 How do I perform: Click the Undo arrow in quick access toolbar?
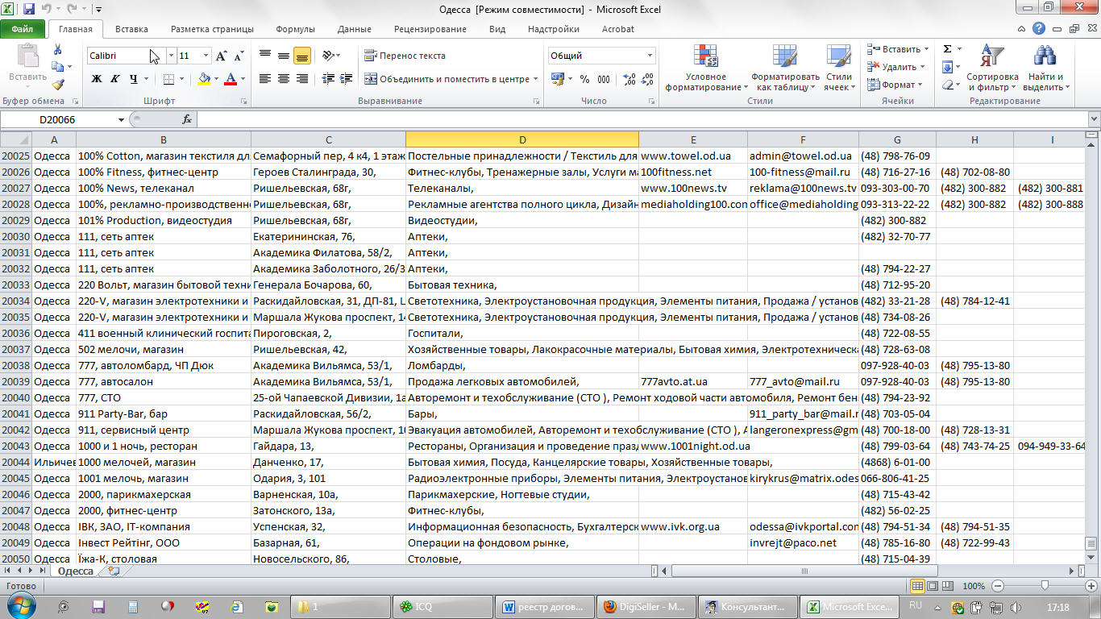(x=47, y=10)
